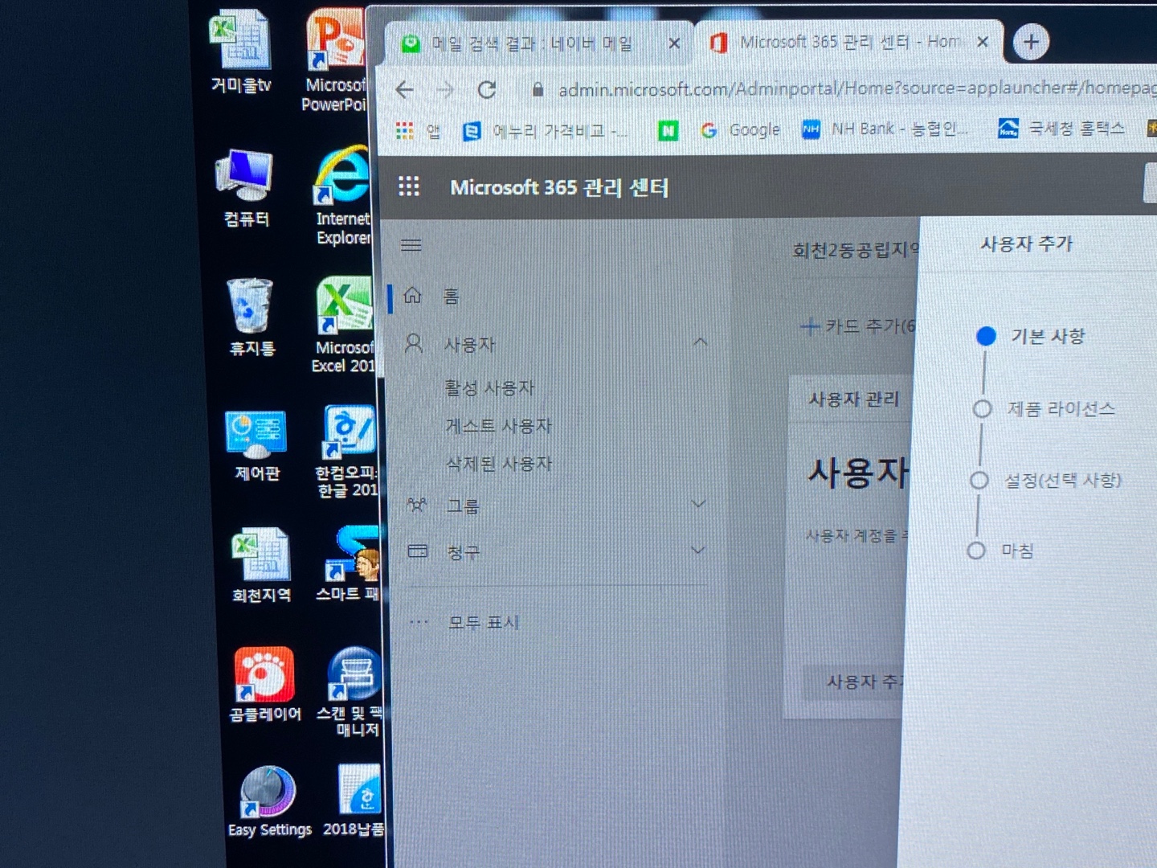Click the browser back arrow
The height and width of the screenshot is (868, 1157).
(405, 90)
